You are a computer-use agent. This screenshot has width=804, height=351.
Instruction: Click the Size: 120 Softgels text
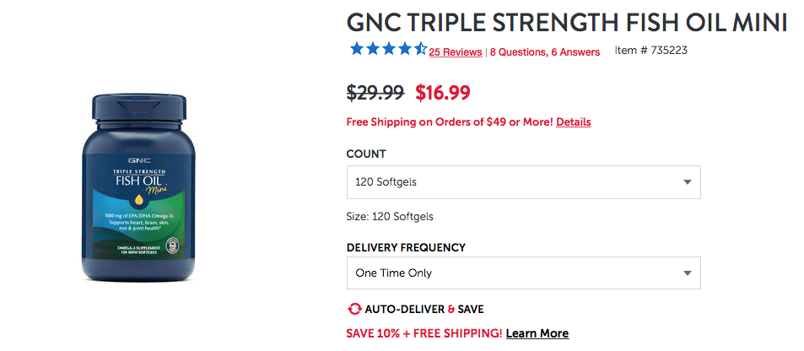click(390, 217)
